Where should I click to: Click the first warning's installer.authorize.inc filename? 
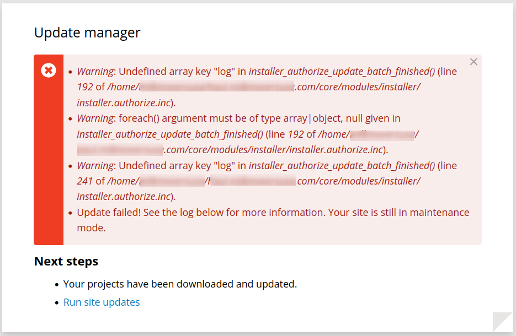point(124,103)
